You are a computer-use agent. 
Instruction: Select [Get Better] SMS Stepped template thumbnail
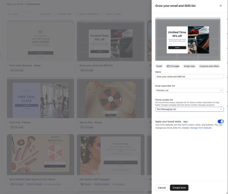click(x=111, y=155)
